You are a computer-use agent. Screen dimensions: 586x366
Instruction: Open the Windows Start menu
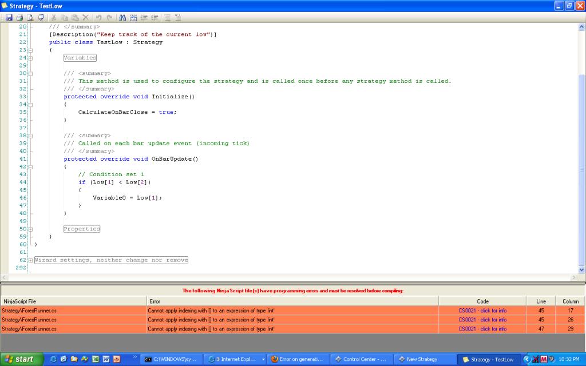pyautogui.click(x=22, y=359)
